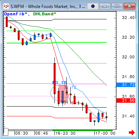Click the 32.20 price axis label
139x139 pixels.
tap(128, 38)
